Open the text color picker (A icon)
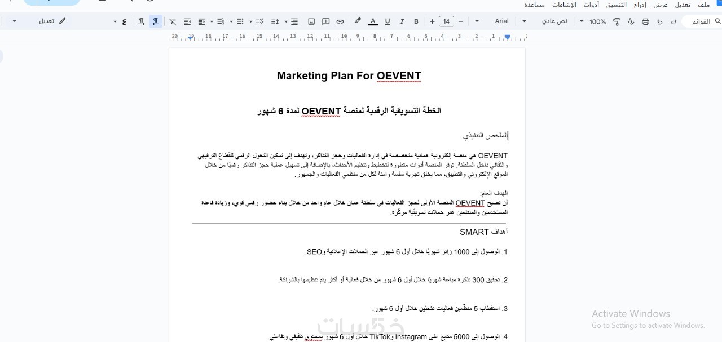Image resolution: width=722 pixels, height=342 pixels. tap(373, 21)
